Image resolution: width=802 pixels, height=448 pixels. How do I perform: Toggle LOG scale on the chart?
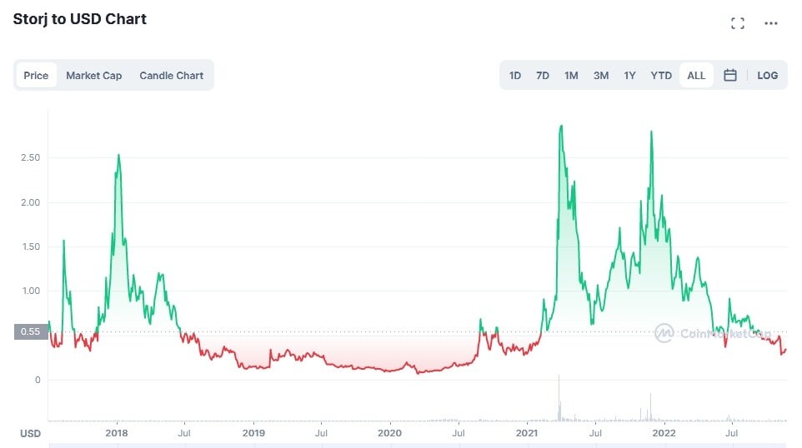[767, 76]
